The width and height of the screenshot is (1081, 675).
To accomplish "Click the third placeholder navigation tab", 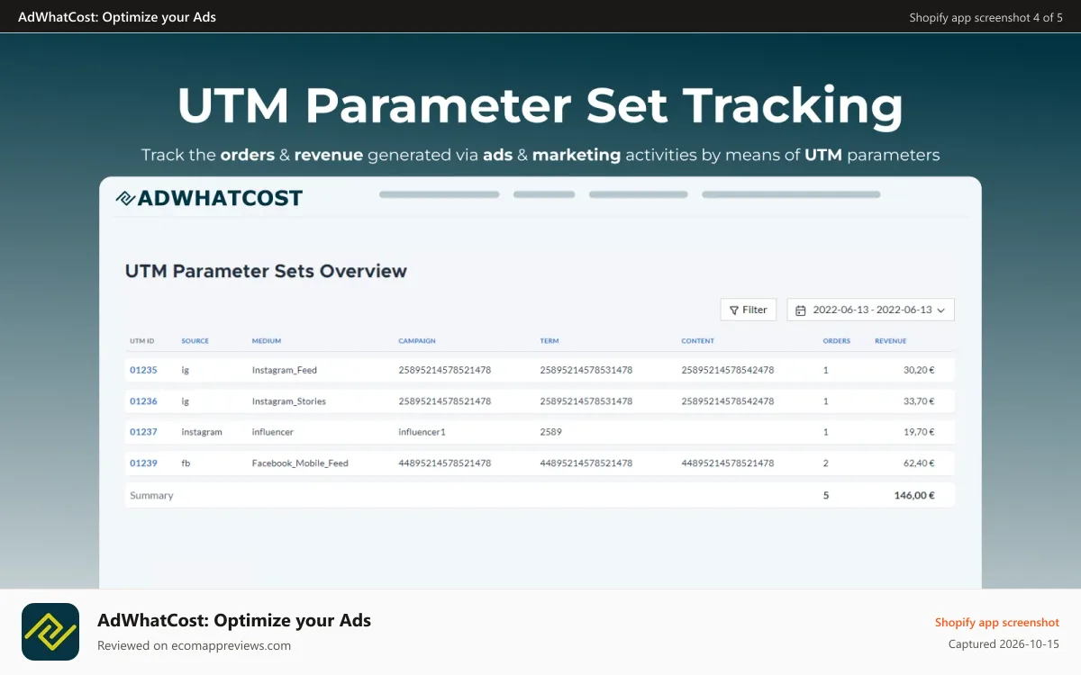I will pos(639,194).
